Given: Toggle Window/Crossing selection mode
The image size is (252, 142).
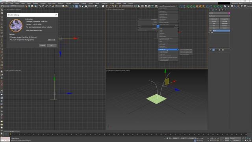Looking at the screenshot, I should coord(73,6).
